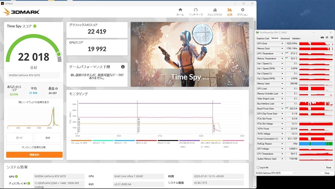
Task: Click the ロード (Load) button
Action: point(19,138)
